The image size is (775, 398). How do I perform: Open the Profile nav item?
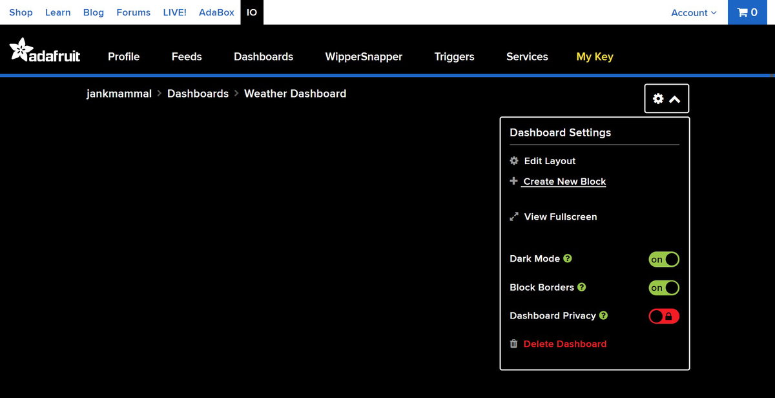point(124,56)
